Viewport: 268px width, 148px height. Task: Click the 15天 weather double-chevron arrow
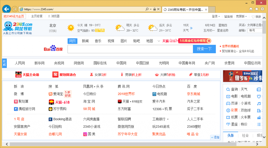tap(191, 28)
